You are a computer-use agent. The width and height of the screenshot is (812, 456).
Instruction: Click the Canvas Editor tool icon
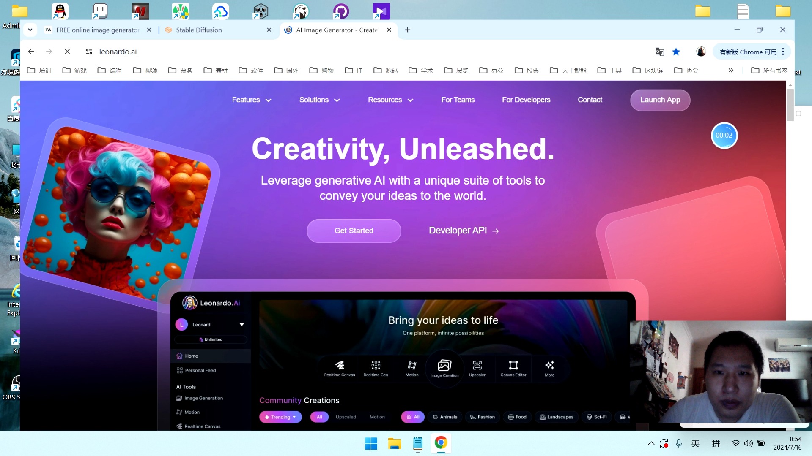tap(513, 368)
